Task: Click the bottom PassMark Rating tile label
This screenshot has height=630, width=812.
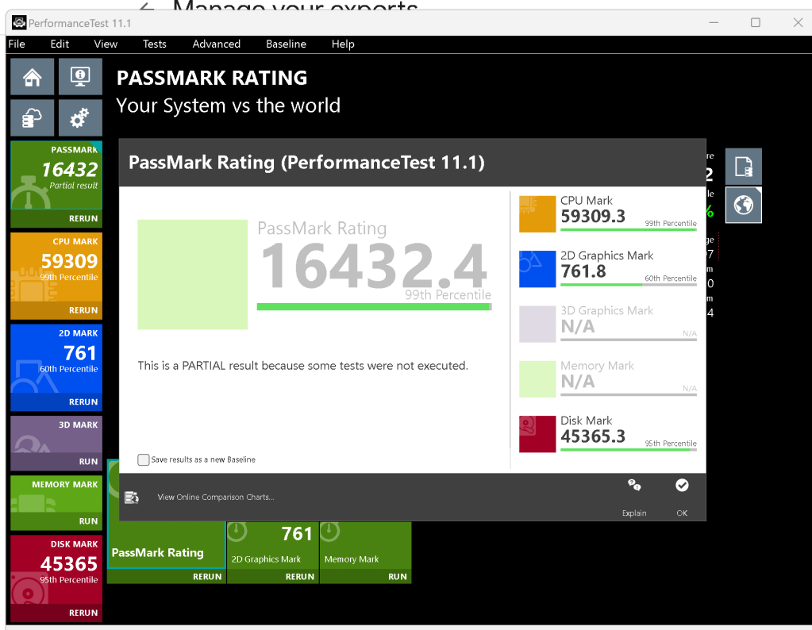Action: click(x=157, y=553)
